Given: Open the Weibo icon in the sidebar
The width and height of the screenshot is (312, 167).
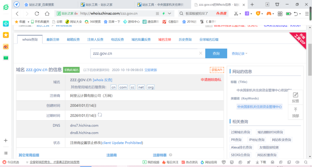Looking at the screenshot, I should (x=6, y=47).
